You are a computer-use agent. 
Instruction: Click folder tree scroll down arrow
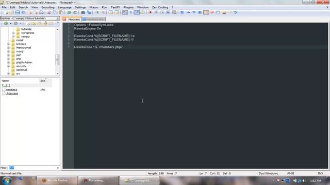coord(57,73)
